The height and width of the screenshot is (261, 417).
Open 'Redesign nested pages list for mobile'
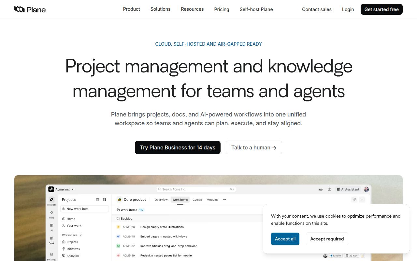[166, 255]
